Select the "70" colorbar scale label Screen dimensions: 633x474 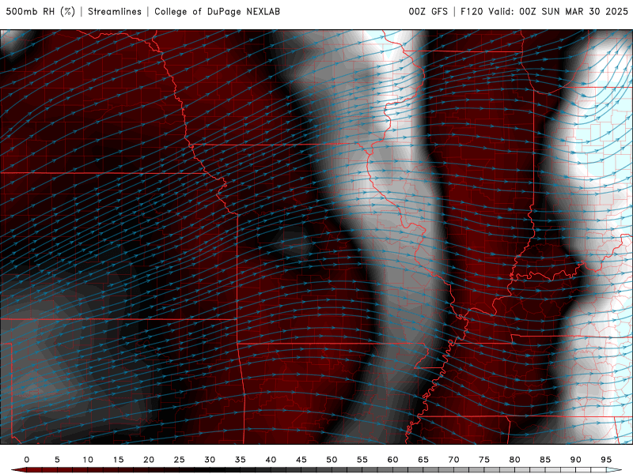point(453,460)
